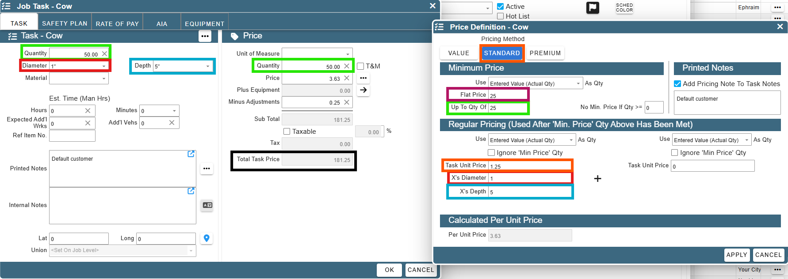Image resolution: width=788 pixels, height=279 pixels.
Task: Open the Material dropdown
Action: pyautogui.click(x=104, y=79)
